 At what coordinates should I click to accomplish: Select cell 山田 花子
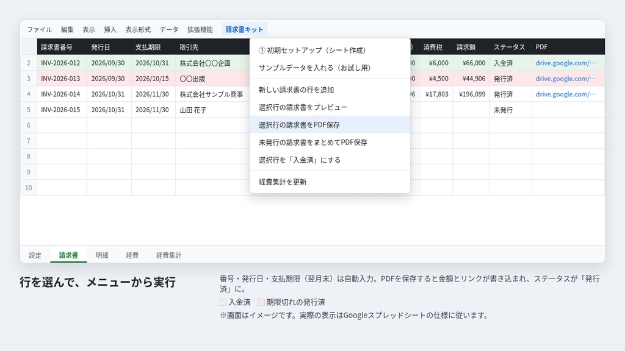pyautogui.click(x=213, y=110)
